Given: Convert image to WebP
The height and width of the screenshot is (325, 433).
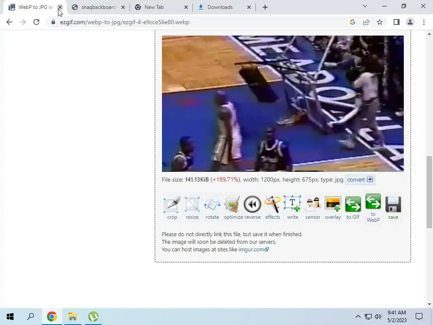Looking at the screenshot, I should tap(373, 208).
